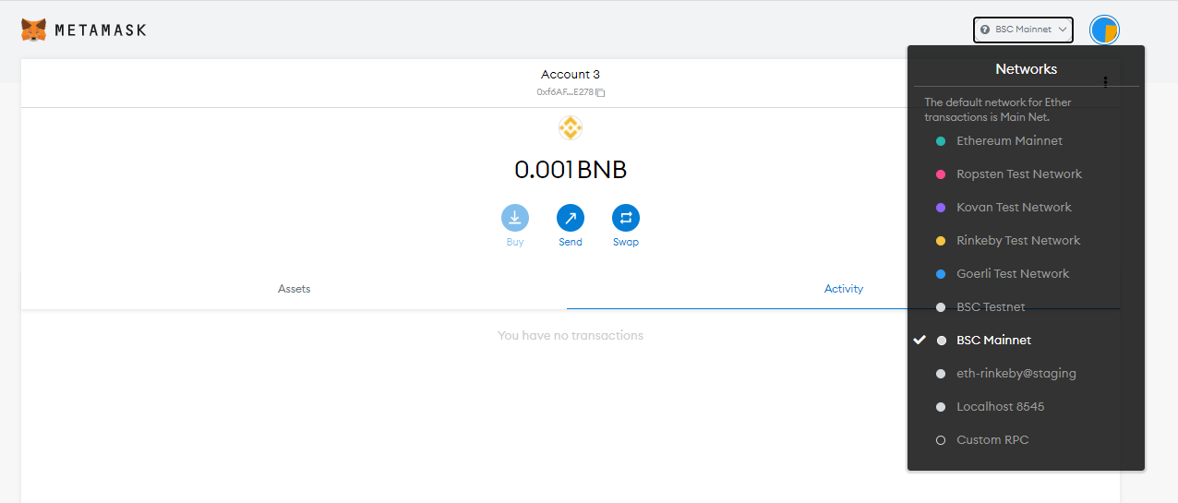Viewport: 1178px width, 503px height.
Task: Select Goerli Test Network
Action: click(1026, 274)
